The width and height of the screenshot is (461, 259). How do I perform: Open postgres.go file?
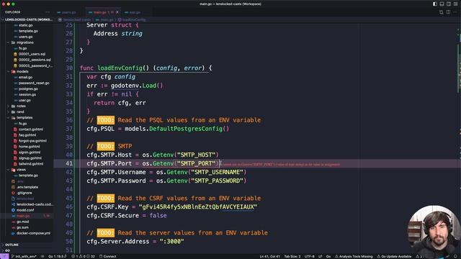[x=28, y=88]
